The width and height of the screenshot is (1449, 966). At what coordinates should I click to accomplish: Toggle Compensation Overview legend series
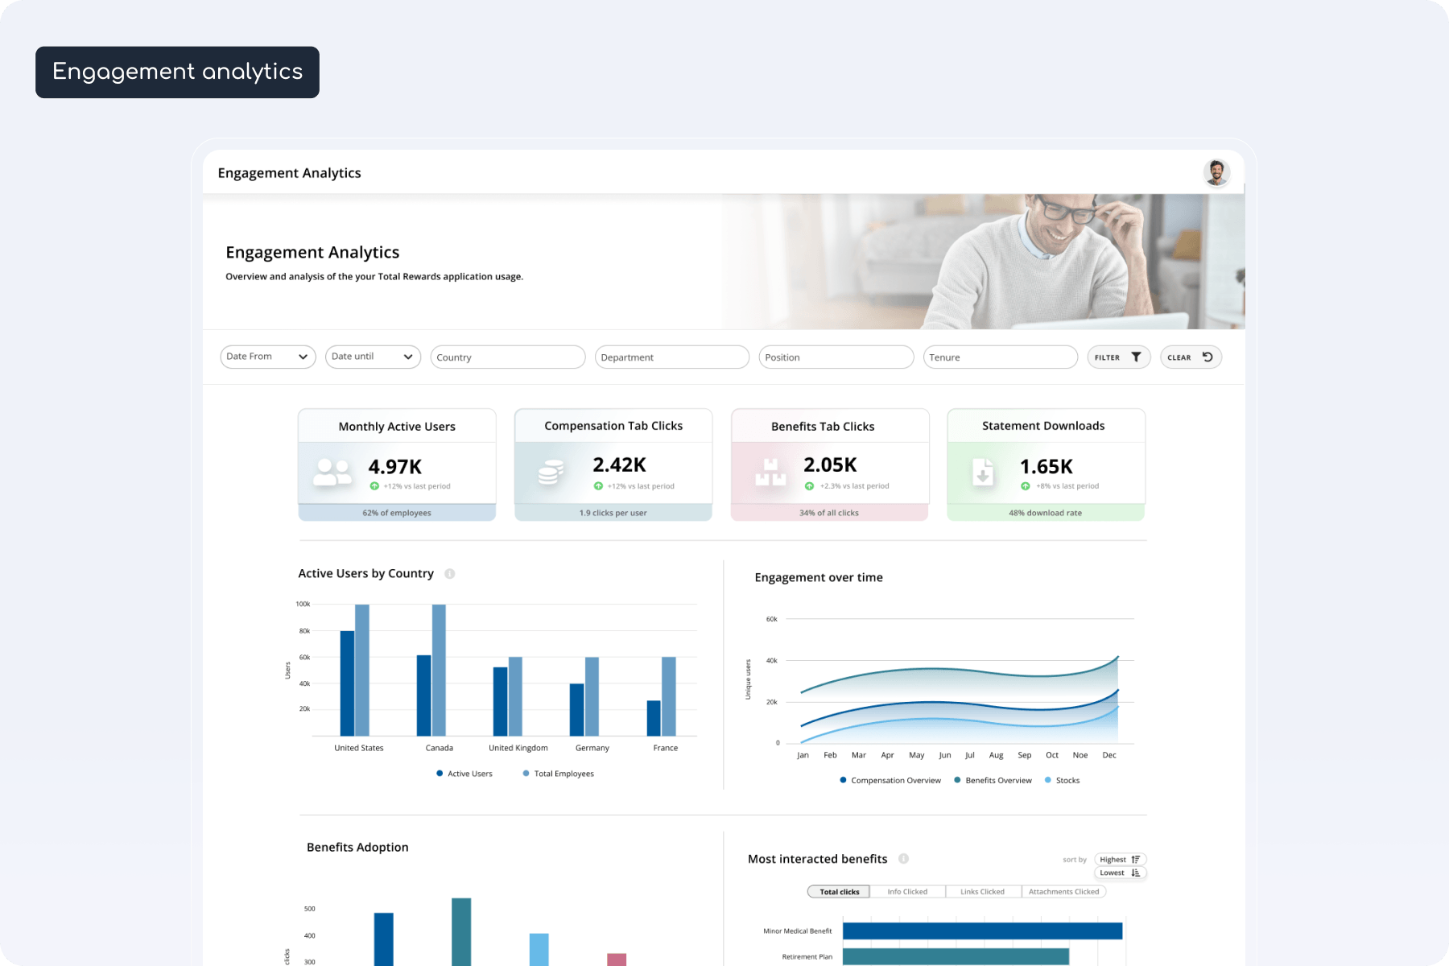pyautogui.click(x=890, y=780)
